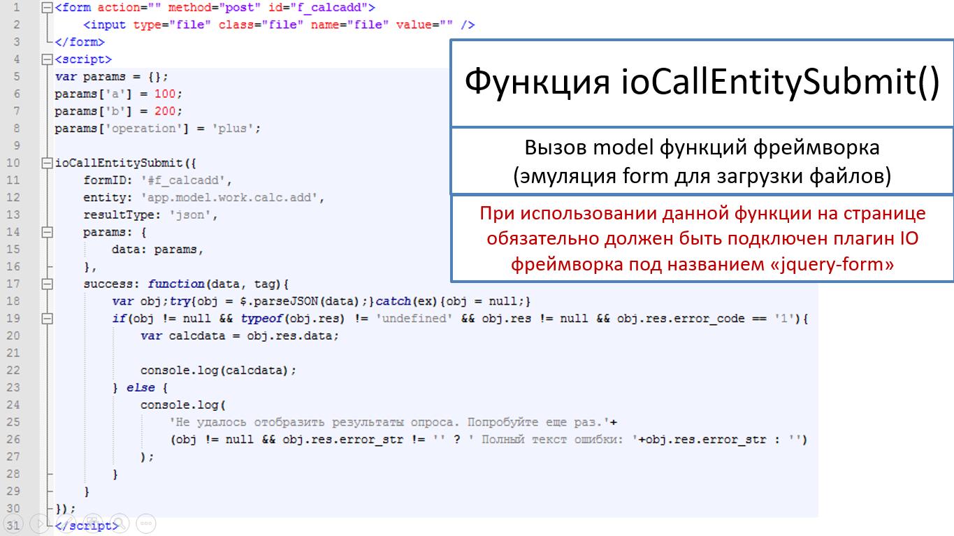Click the 'app.model.work.calc.add' entity string
The height and width of the screenshot is (536, 954).
tap(233, 198)
